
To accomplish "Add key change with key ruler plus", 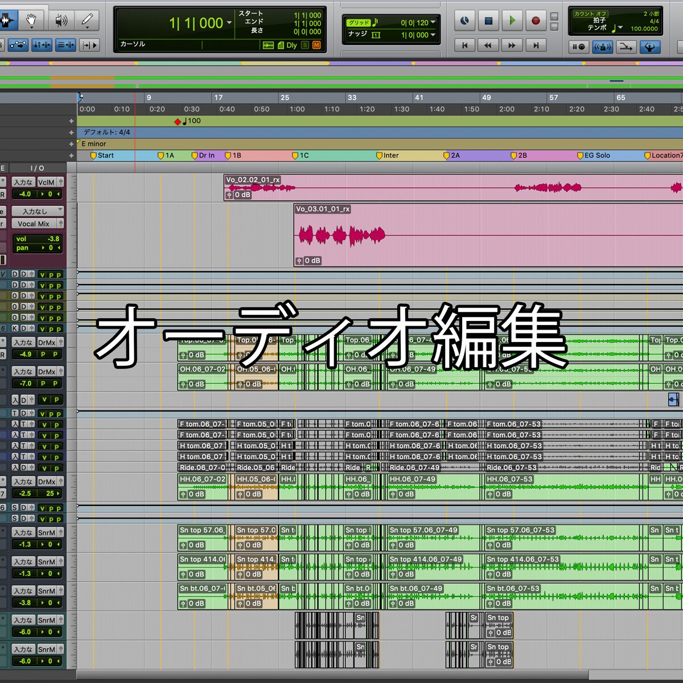I will (71, 144).
